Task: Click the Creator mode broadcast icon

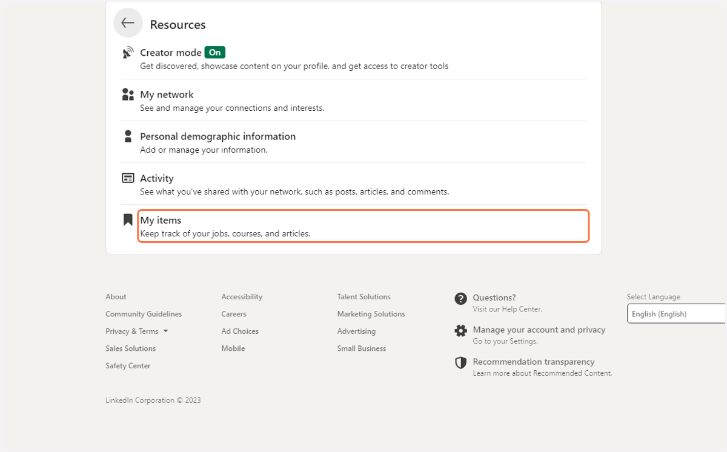Action: (127, 53)
